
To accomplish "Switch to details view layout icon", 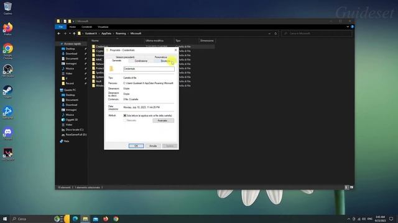I will (346, 187).
